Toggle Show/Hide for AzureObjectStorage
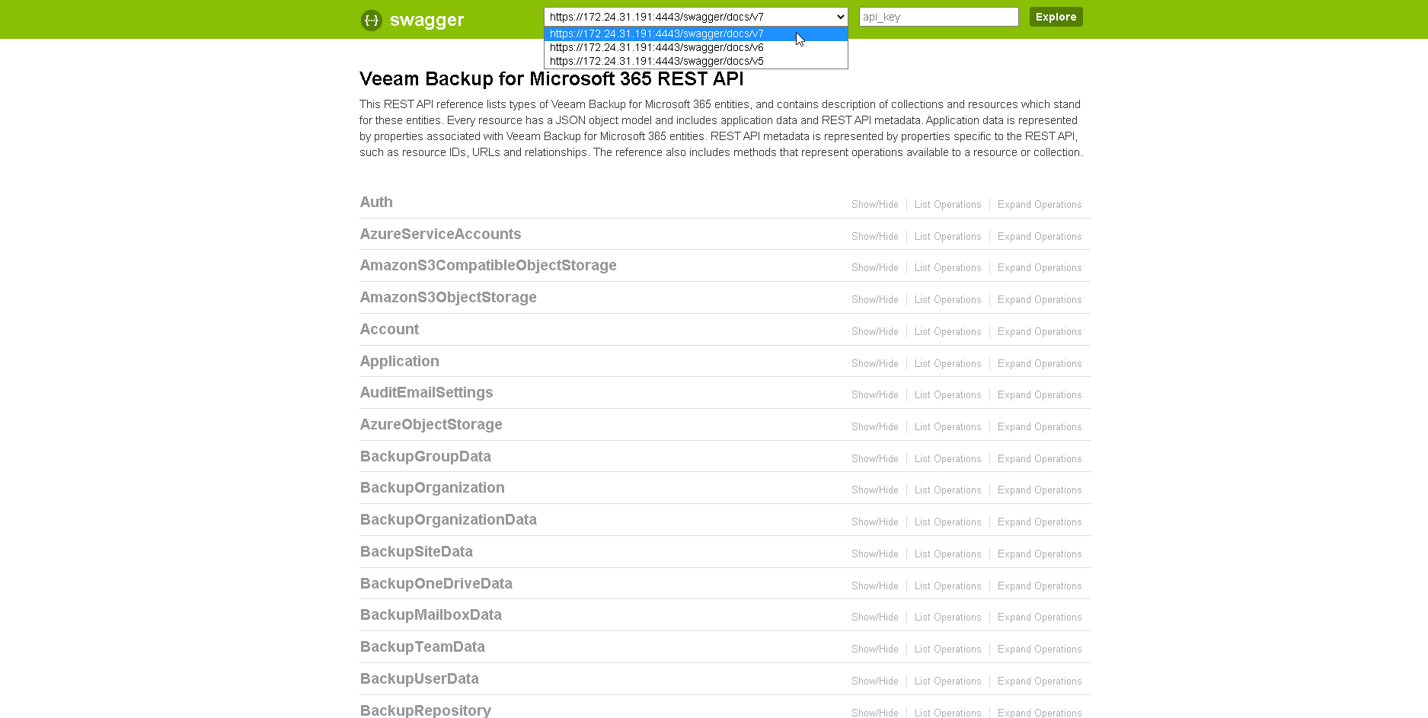This screenshot has height=718, width=1428. 874,427
